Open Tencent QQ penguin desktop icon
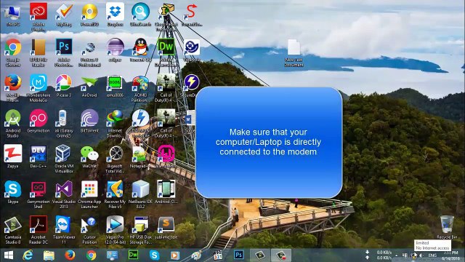 [140, 50]
